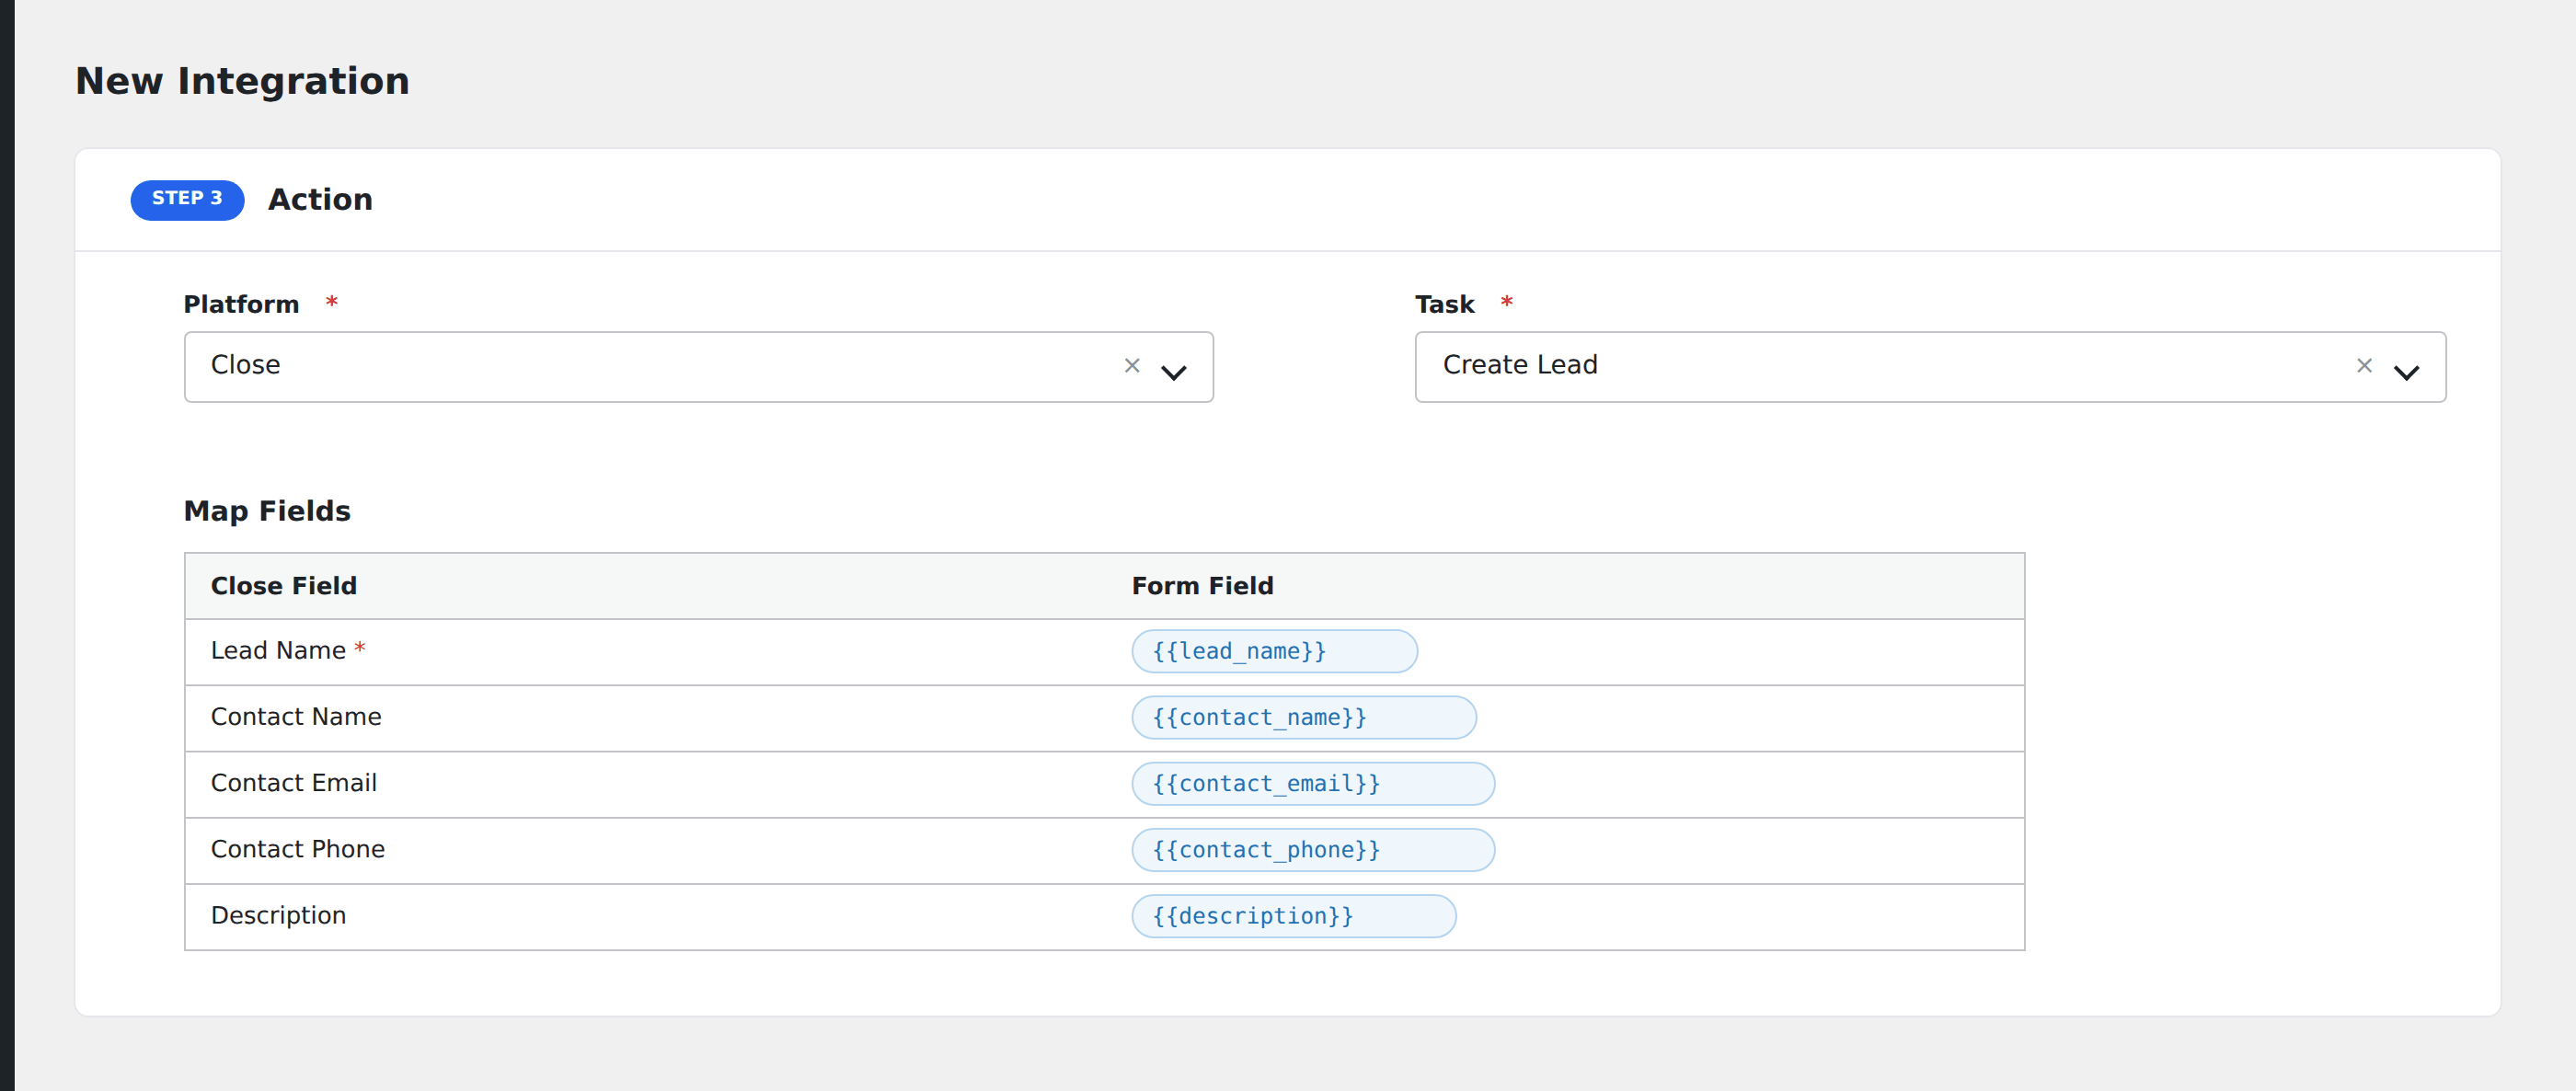This screenshot has width=2576, height=1091.
Task: Open the Platform combo box showing Close
Action: coord(698,367)
